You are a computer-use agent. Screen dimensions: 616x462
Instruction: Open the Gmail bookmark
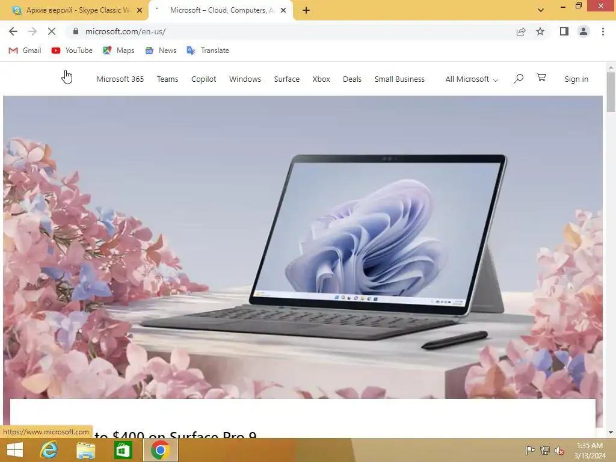pyautogui.click(x=25, y=51)
